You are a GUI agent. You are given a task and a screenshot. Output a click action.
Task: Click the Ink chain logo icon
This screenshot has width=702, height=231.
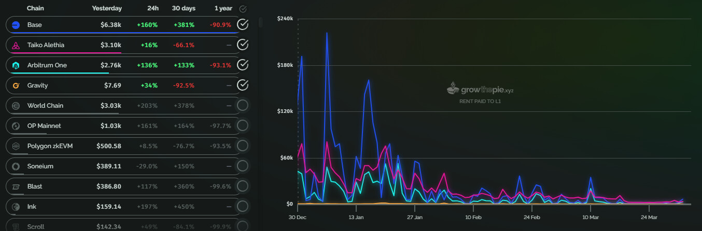point(16,207)
